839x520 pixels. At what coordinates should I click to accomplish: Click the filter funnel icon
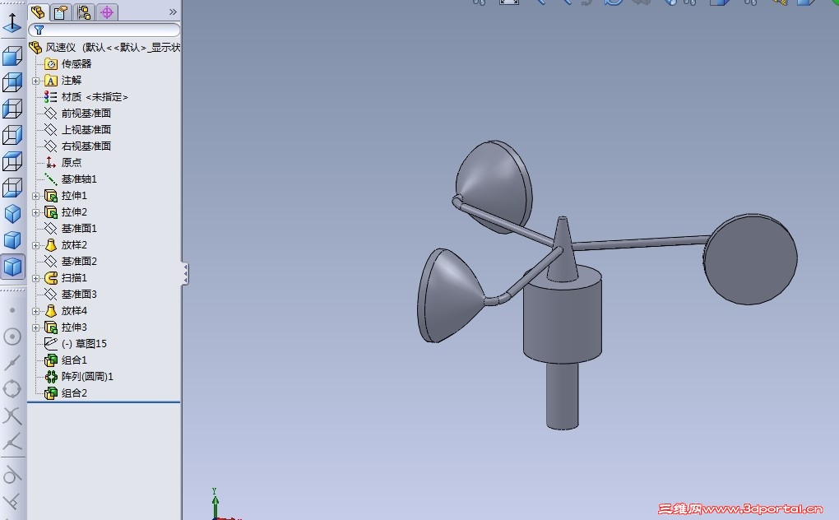[39, 30]
